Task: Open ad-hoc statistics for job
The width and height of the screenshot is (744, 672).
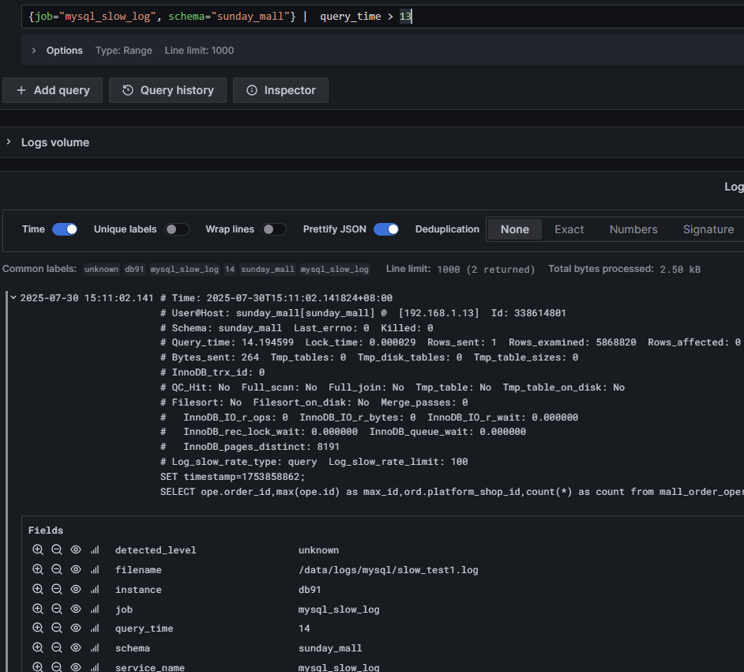Action: pyautogui.click(x=95, y=609)
